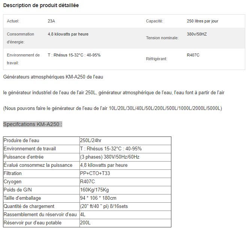Click the "Description de produit détaillée" heading

tap(40, 6)
